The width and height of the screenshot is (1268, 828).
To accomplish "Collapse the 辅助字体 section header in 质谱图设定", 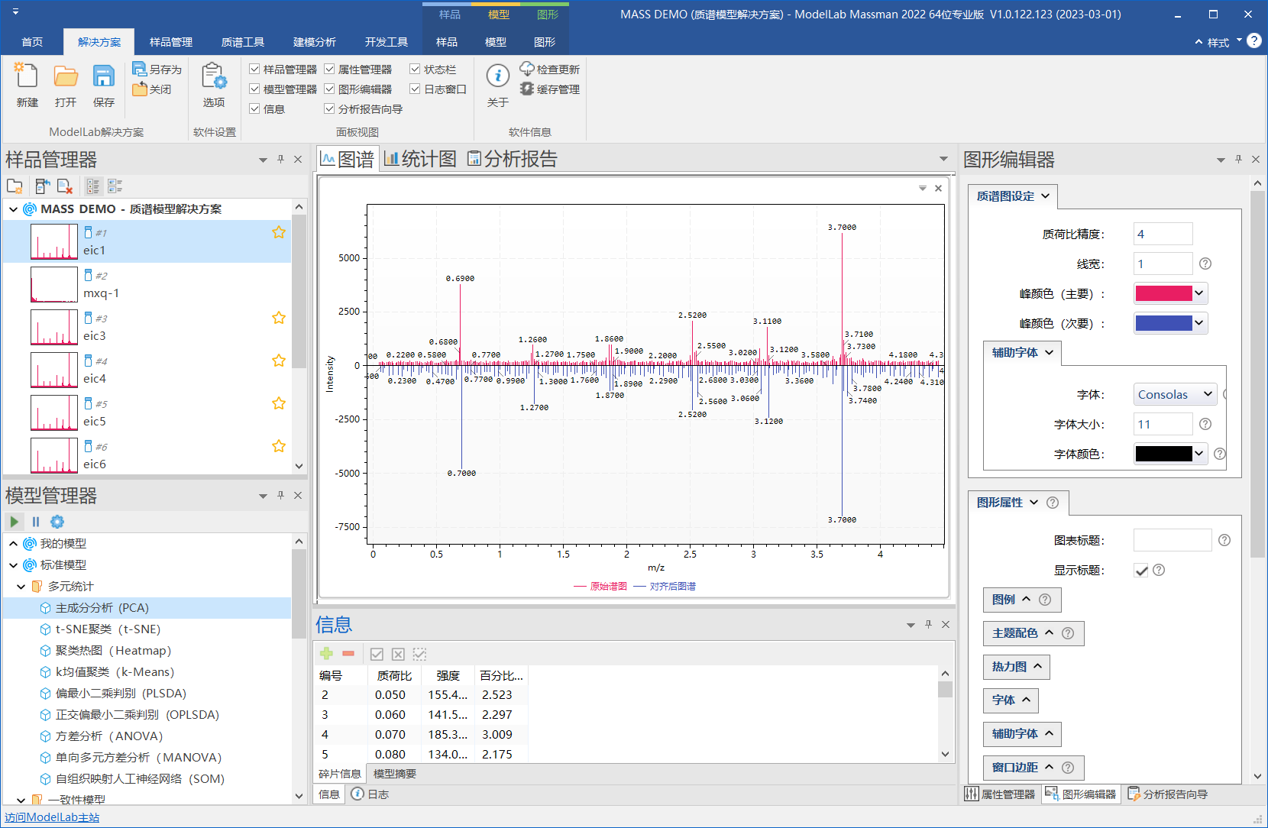I will 1021,352.
